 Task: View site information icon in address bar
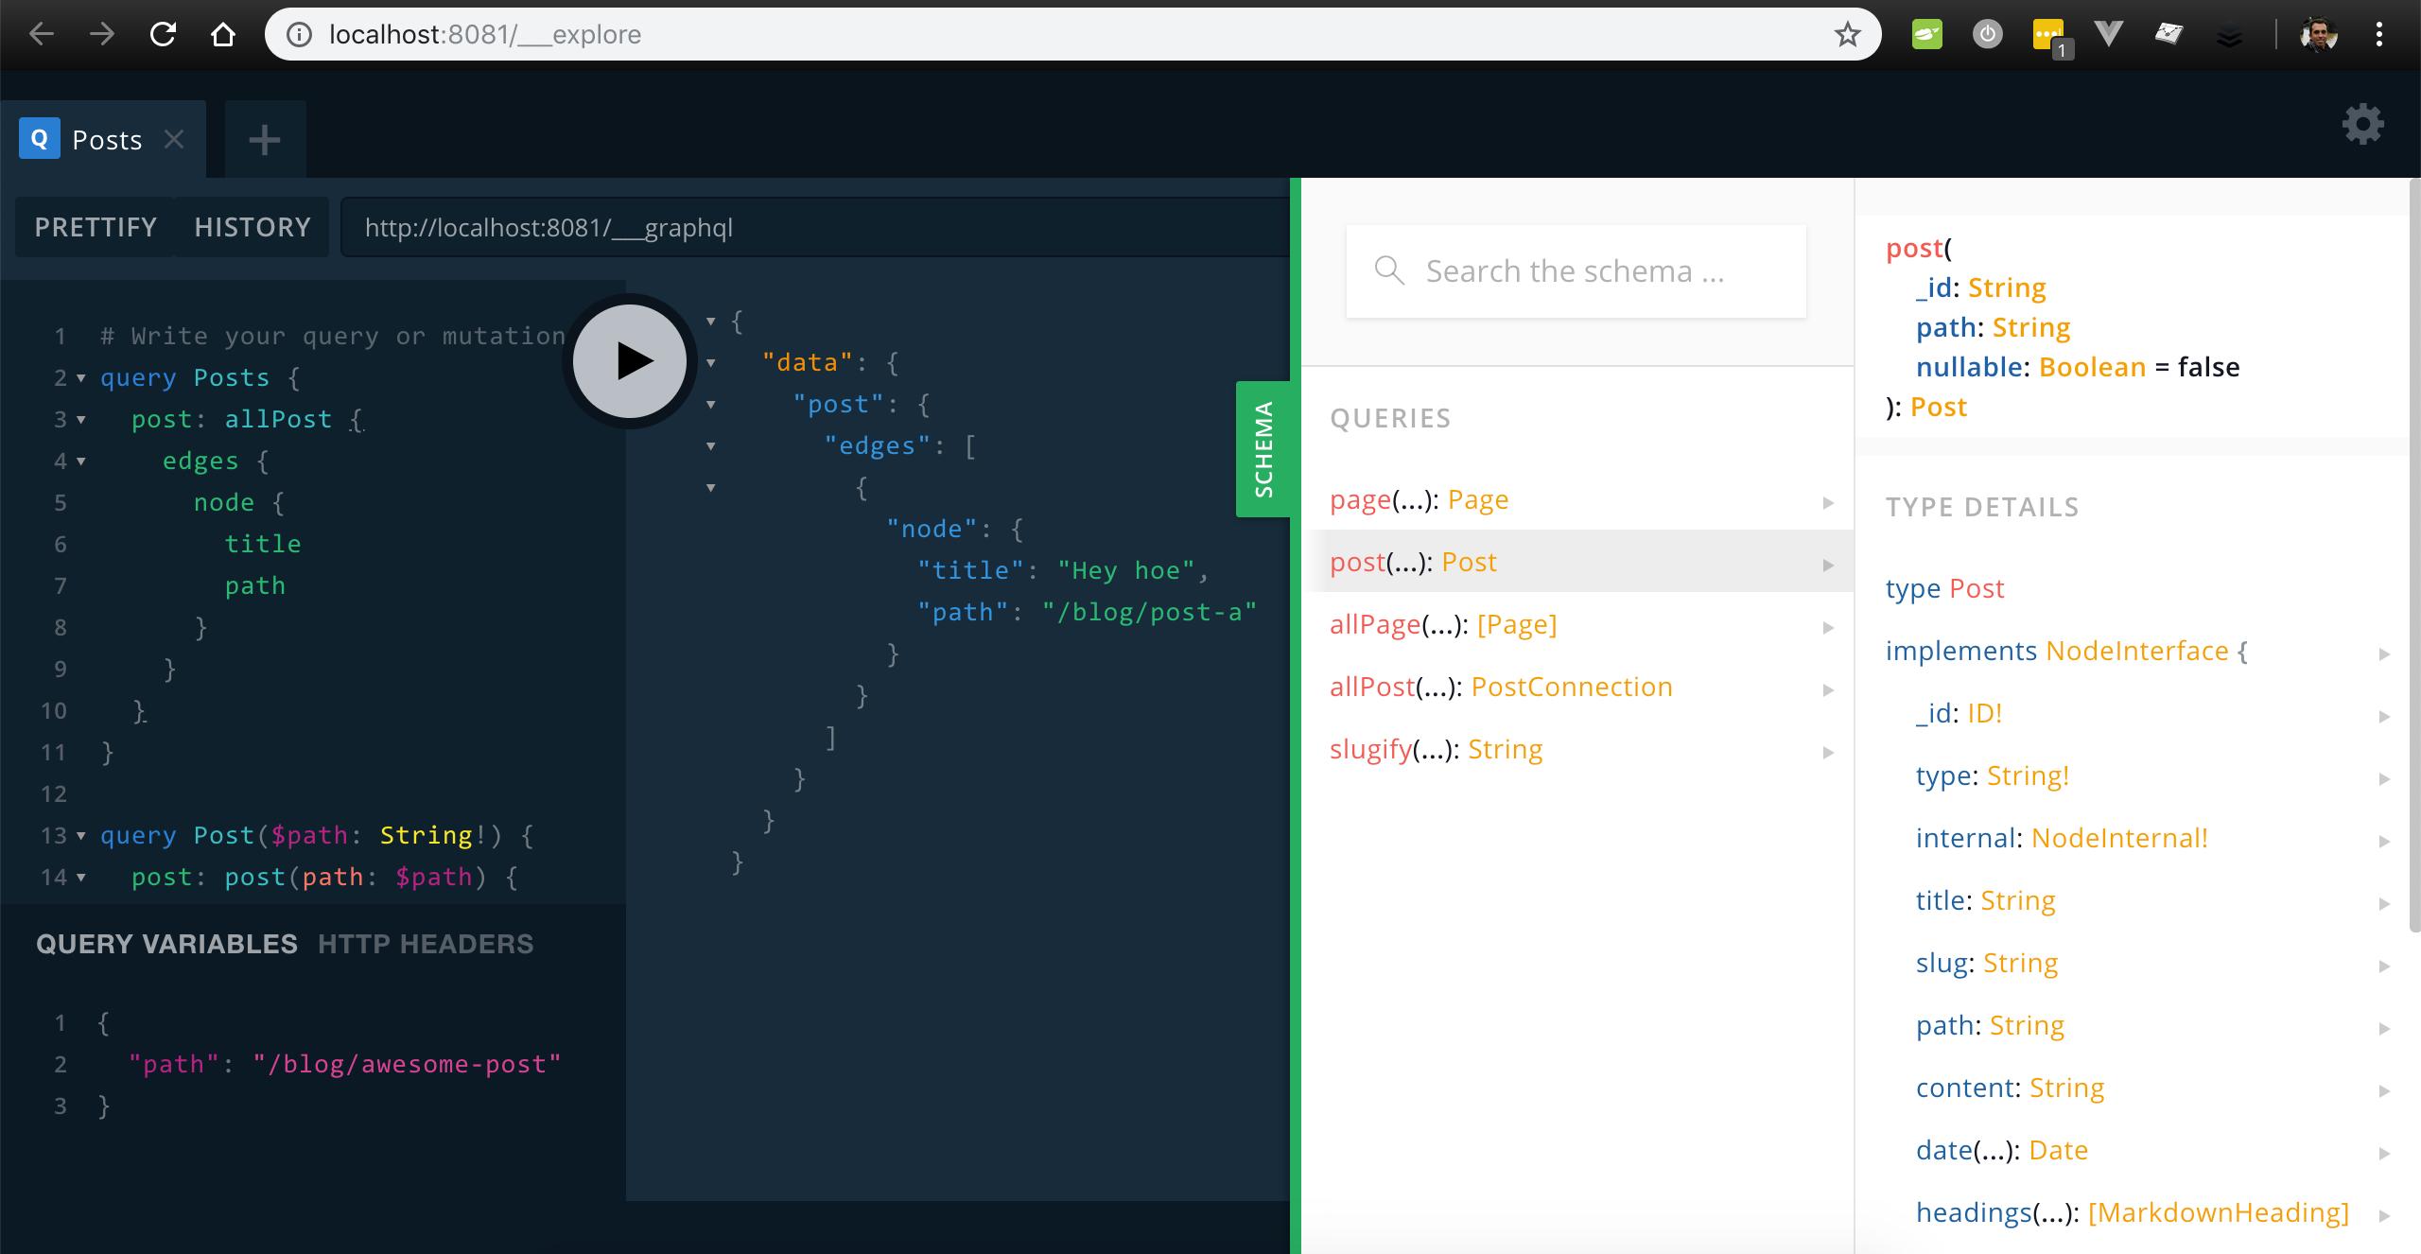299,35
